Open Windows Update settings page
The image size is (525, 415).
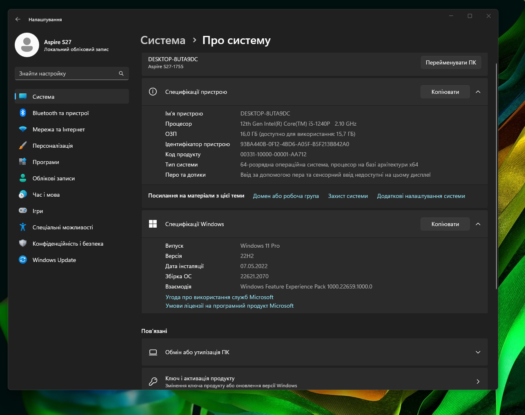(x=72, y=260)
